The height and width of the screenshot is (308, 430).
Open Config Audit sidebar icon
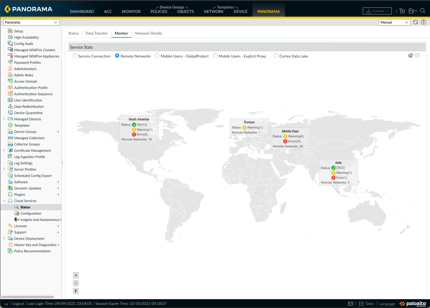point(10,44)
